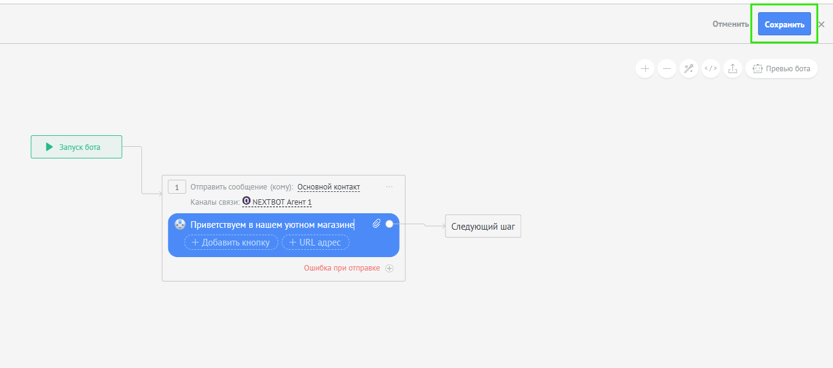This screenshot has height=368, width=833.
Task: Click the zoom out minus icon
Action: pyautogui.click(x=667, y=69)
